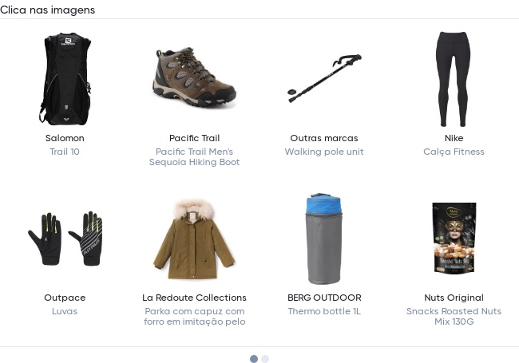Select the Pacific Trail hiking boot image

tap(194, 78)
